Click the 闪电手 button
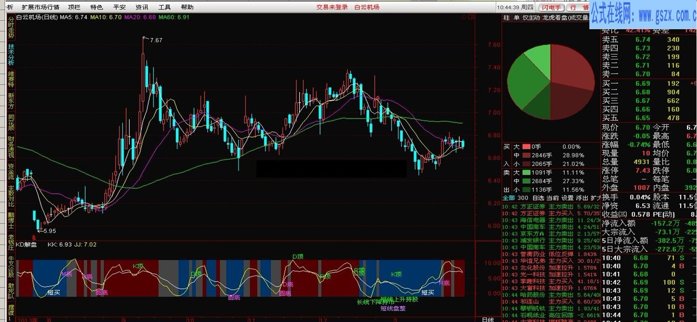 coord(552,7)
